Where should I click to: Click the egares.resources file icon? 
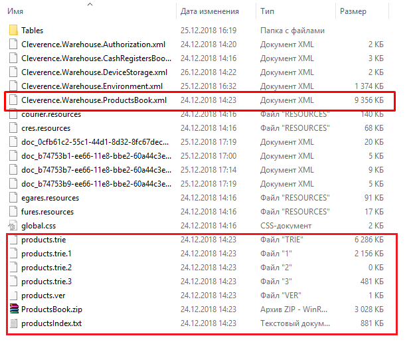click(13, 198)
